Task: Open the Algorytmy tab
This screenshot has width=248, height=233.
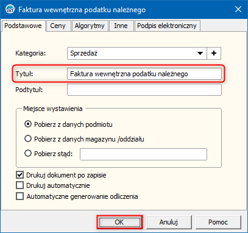Action: (x=90, y=26)
